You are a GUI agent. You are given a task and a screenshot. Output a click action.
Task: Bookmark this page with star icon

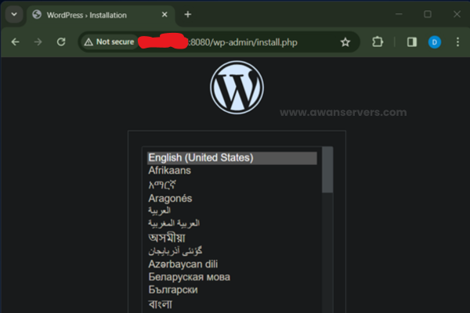(345, 42)
